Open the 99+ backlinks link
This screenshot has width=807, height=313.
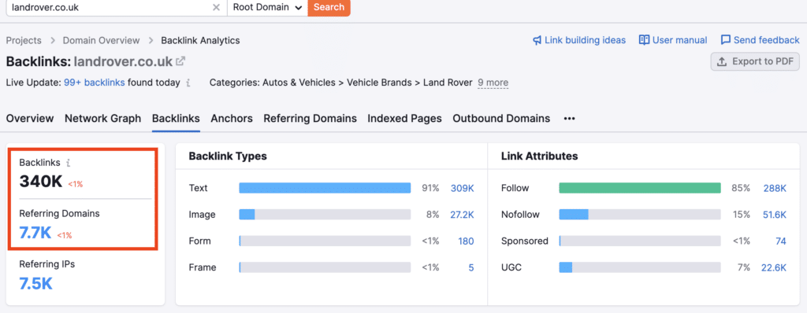point(95,83)
